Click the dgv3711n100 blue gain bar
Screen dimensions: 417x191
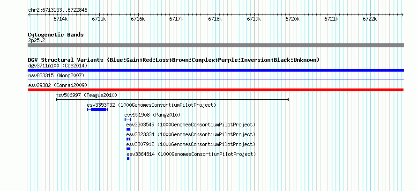coord(216,70)
